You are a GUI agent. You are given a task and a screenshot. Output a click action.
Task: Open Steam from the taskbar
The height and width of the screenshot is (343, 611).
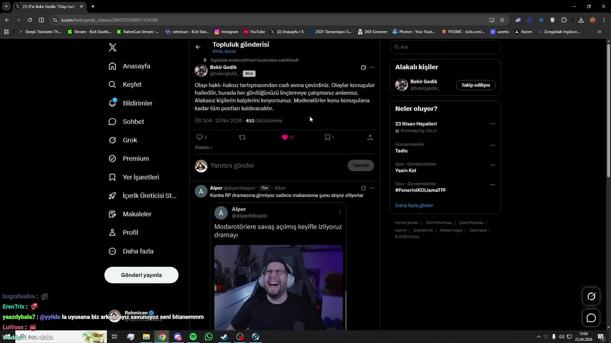224,337
